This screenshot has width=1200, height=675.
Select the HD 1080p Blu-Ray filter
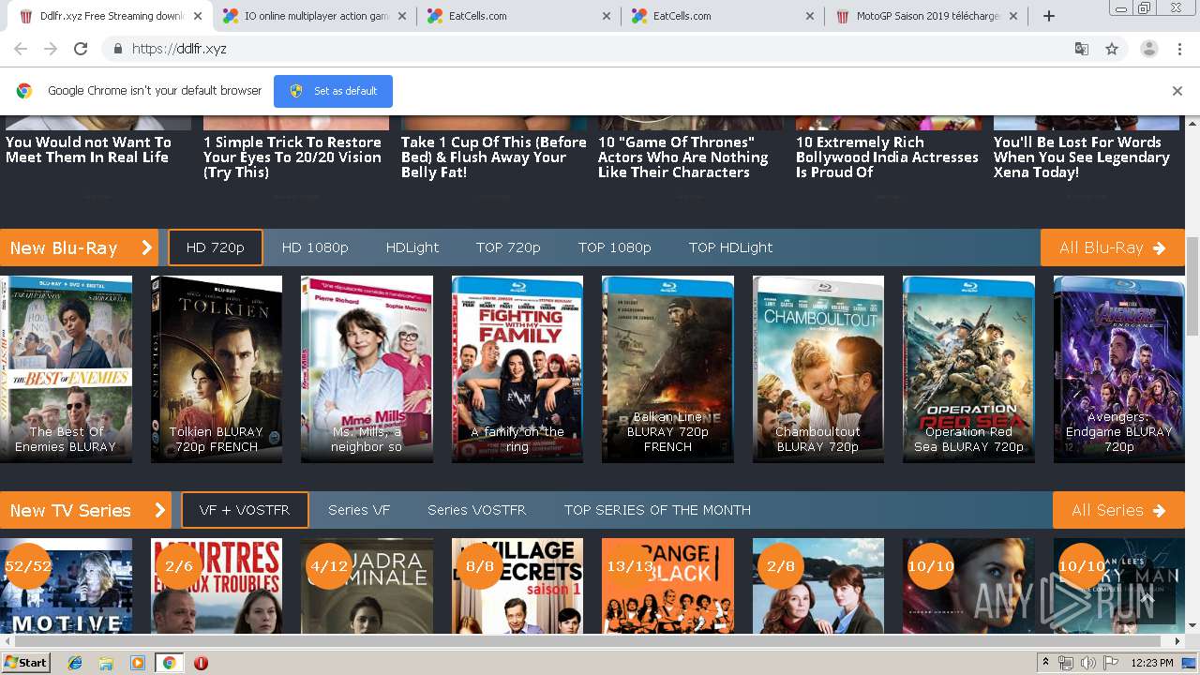315,247
